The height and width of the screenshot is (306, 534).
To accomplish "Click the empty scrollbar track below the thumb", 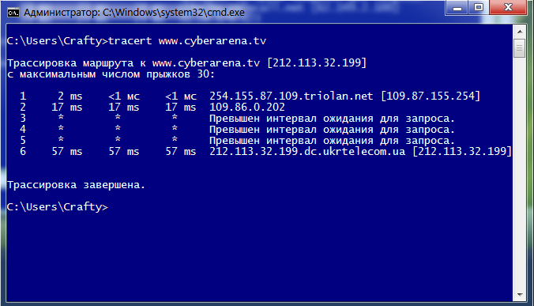I will [519, 174].
